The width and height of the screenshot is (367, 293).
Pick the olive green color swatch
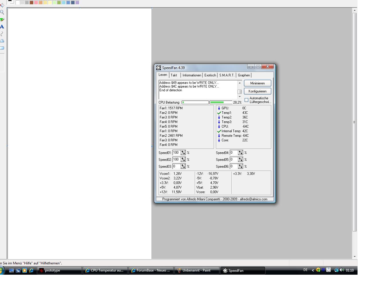(59, 2)
